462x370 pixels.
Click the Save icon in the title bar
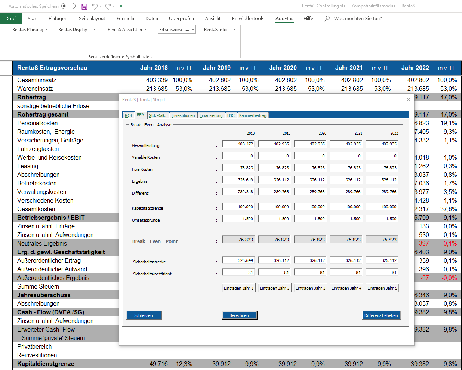click(84, 6)
